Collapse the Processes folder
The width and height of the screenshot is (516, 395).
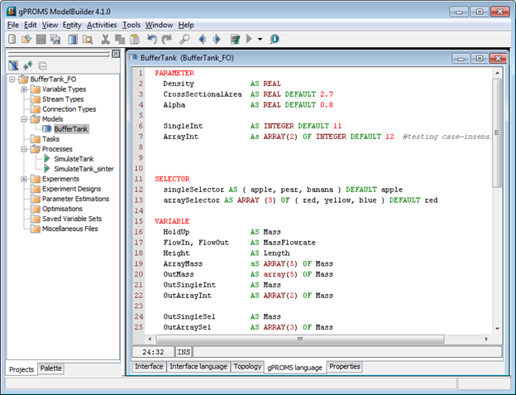point(24,149)
